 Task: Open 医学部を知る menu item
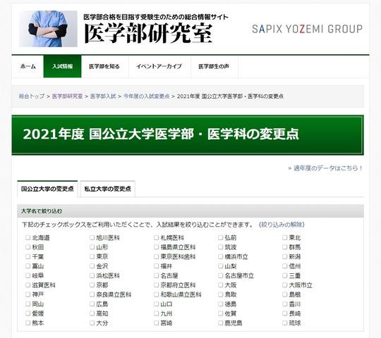tap(104, 66)
